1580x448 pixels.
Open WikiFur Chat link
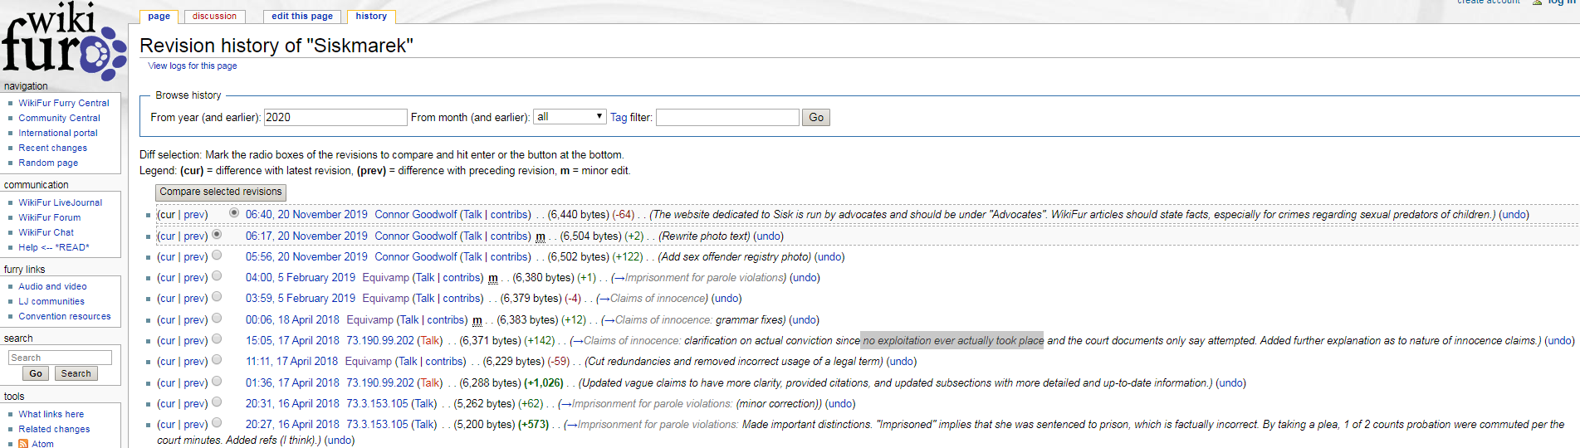(x=46, y=232)
